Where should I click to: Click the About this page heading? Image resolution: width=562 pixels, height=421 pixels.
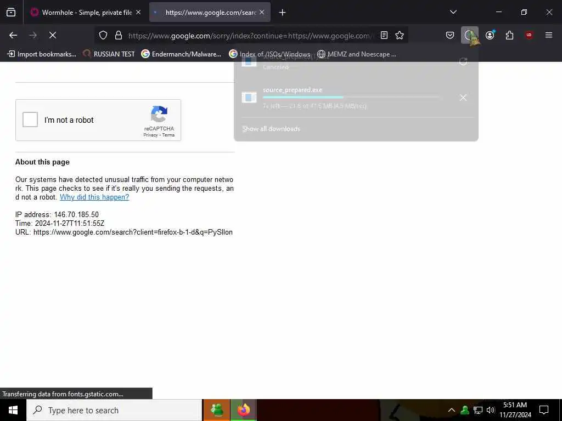coord(42,162)
